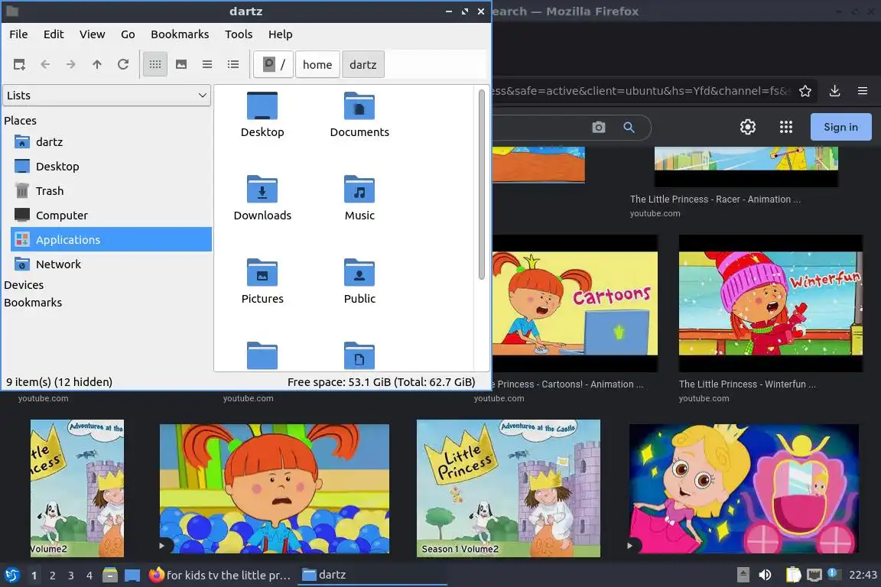Image resolution: width=881 pixels, height=587 pixels.
Task: Open Winterfun Little Princess thumbnail
Action: [x=770, y=303]
